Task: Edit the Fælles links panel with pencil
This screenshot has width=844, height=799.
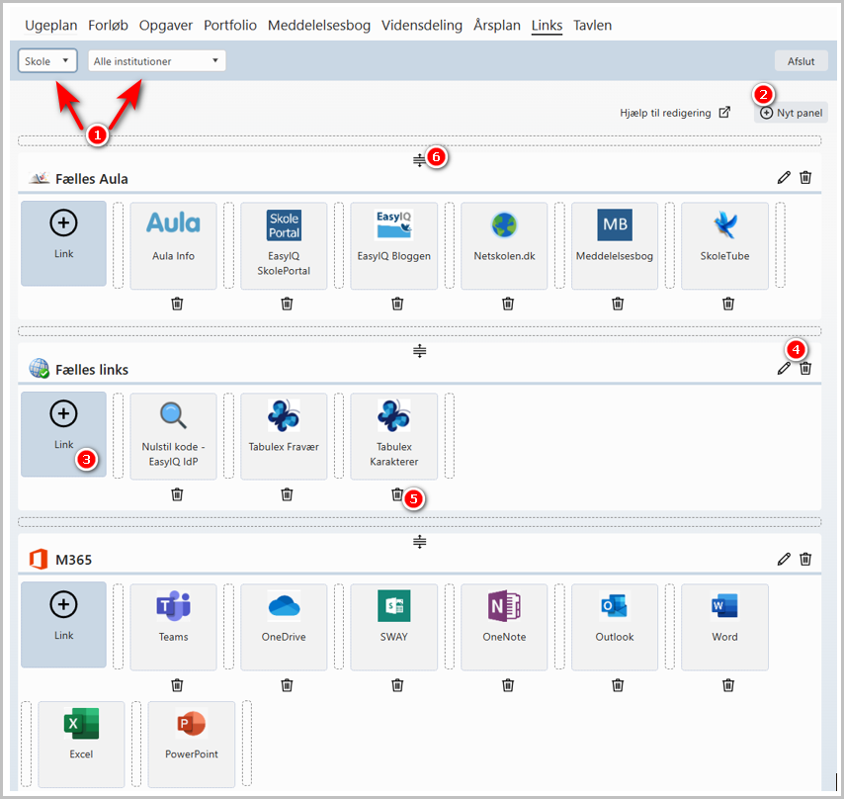Action: 784,368
